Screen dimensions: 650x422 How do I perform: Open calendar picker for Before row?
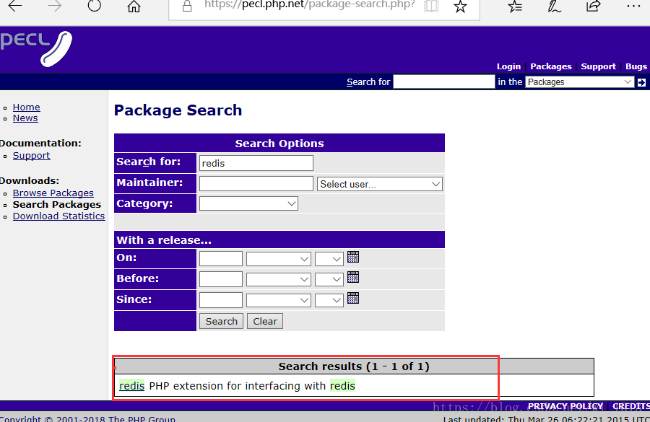352,277
